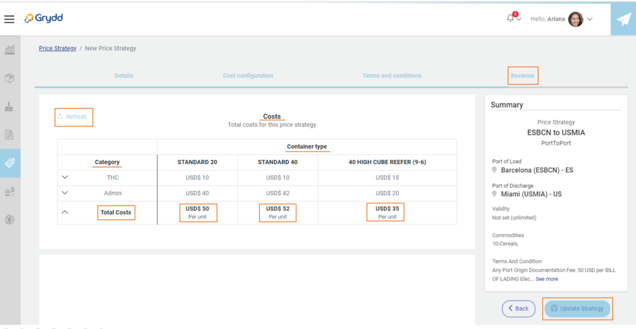Open the dashboard chart sidebar icon
The height and width of the screenshot is (329, 636).
(10, 50)
